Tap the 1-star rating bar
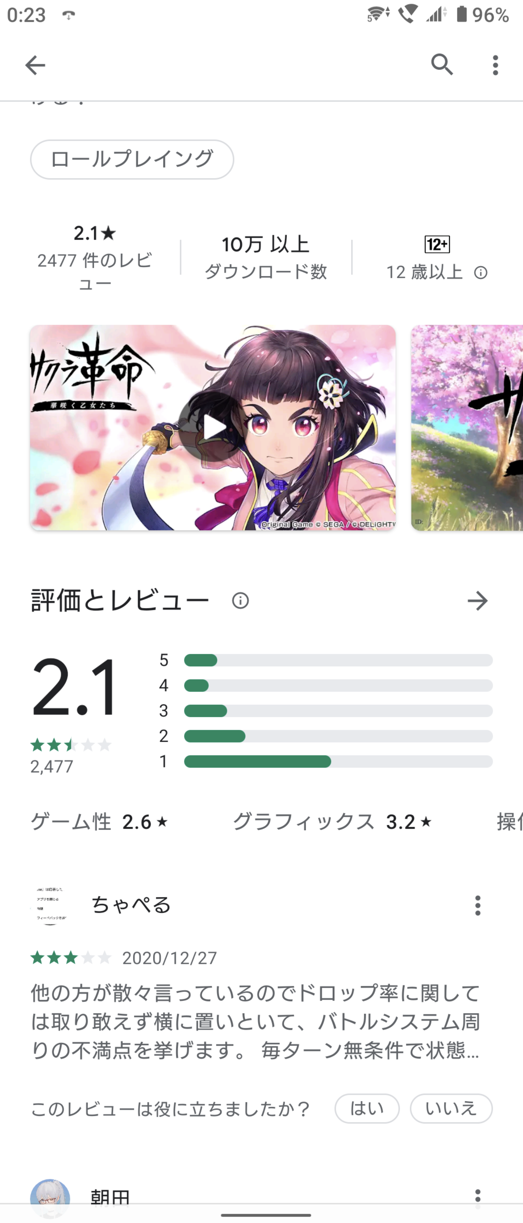This screenshot has width=523, height=1223. tap(338, 762)
